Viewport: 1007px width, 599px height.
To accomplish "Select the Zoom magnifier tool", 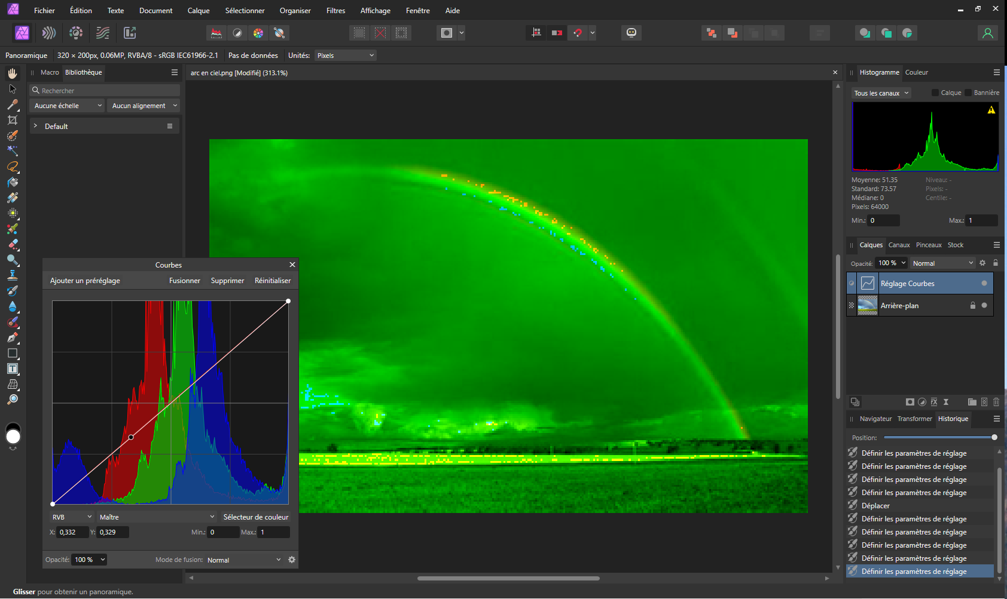I will (13, 400).
